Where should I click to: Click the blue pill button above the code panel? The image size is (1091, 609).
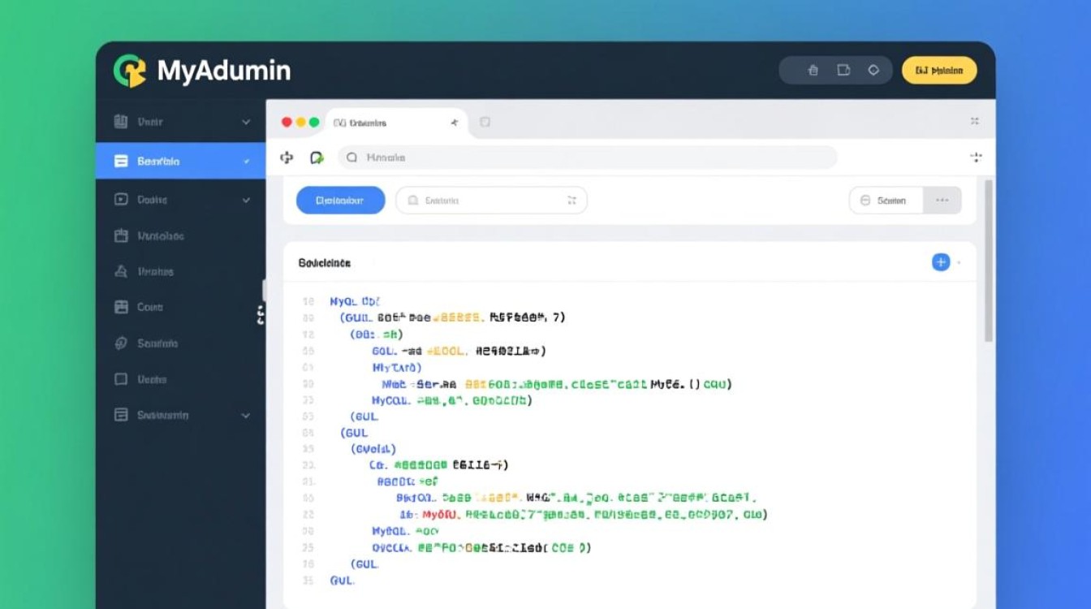point(340,200)
